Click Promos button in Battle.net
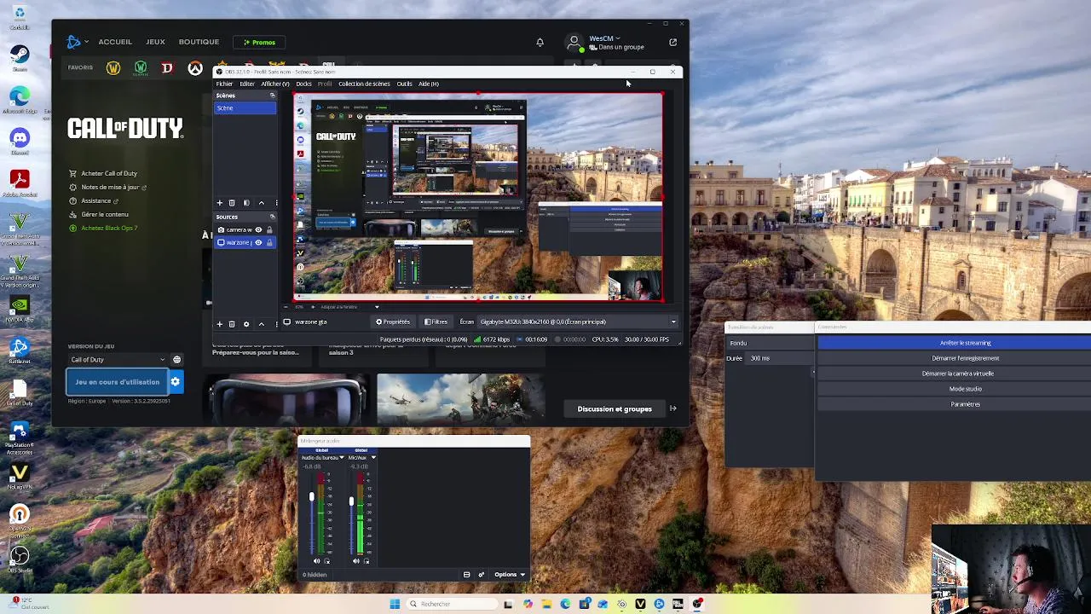 pyautogui.click(x=259, y=42)
